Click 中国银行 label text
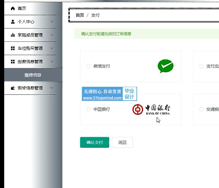 pos(102,109)
